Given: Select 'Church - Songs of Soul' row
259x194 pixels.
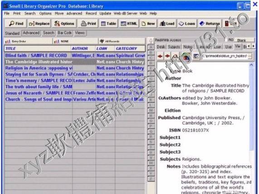Looking at the screenshot, I should [75, 99].
